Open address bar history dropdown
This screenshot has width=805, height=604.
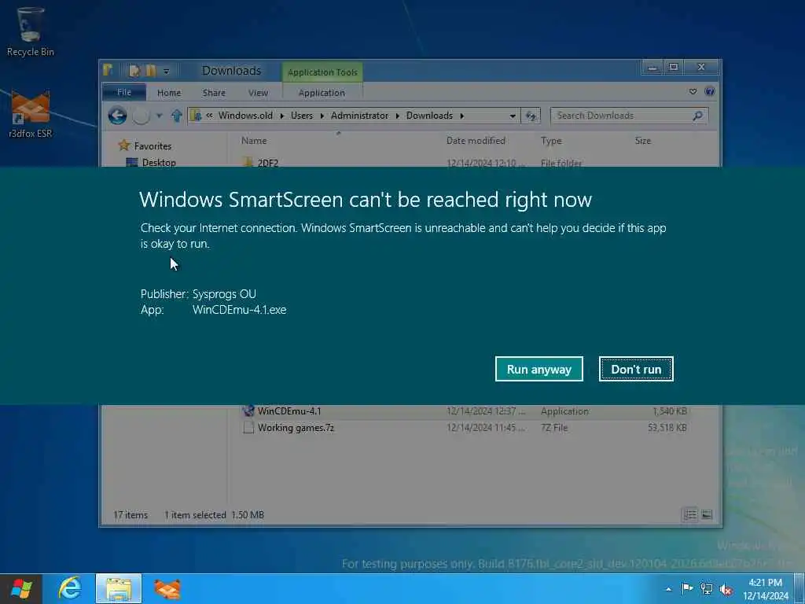point(513,116)
